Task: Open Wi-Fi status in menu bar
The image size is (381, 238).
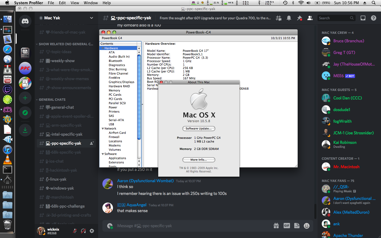Action: tap(301, 3)
